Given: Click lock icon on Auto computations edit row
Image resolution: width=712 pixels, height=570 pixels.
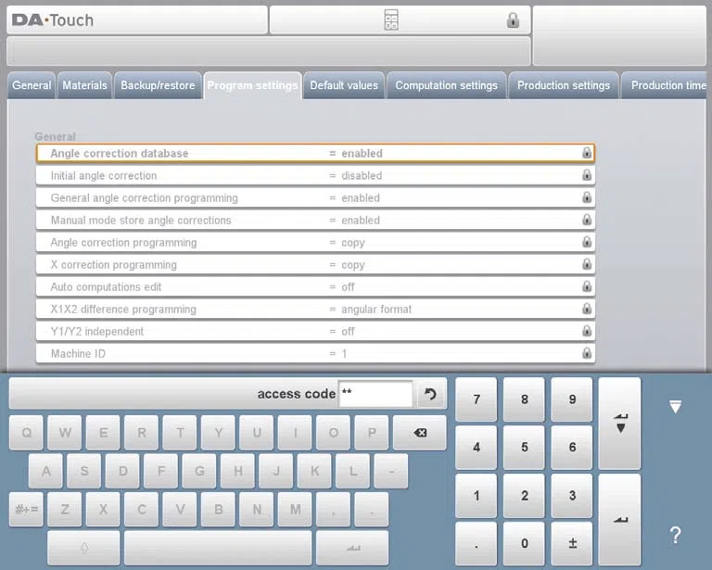Looking at the screenshot, I should pyautogui.click(x=587, y=286).
